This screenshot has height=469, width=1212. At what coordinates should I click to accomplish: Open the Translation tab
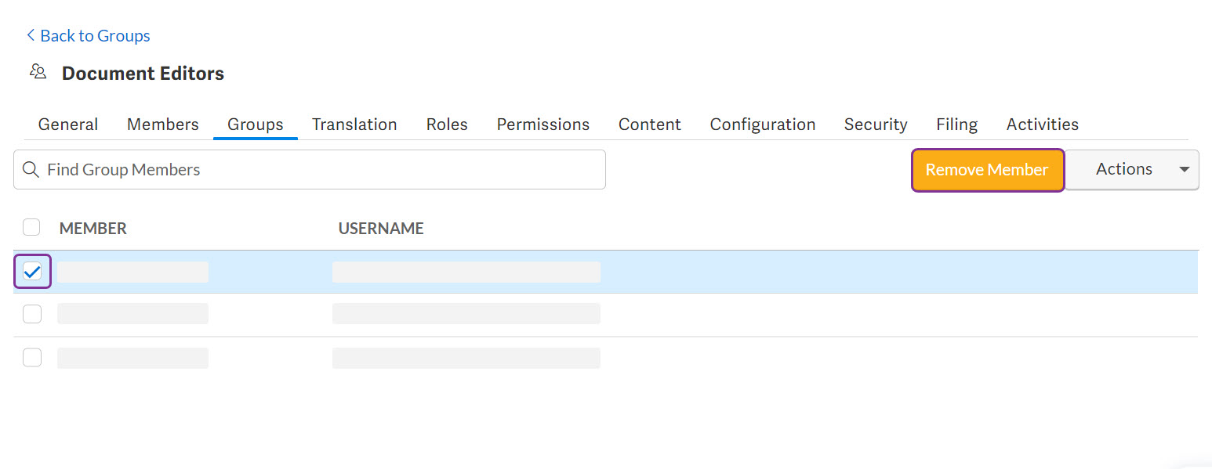(x=354, y=124)
